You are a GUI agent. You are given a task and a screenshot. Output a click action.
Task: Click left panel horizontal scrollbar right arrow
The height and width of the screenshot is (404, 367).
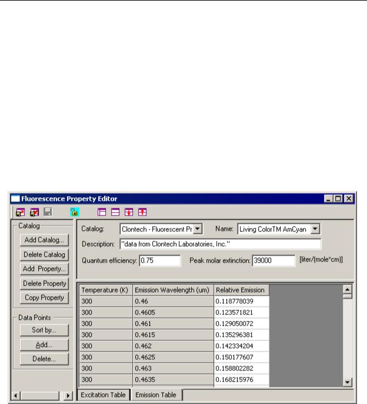pyautogui.click(x=68, y=396)
